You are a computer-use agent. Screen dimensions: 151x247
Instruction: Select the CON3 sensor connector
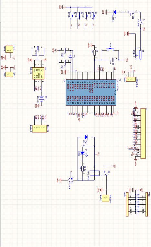click(x=131, y=79)
